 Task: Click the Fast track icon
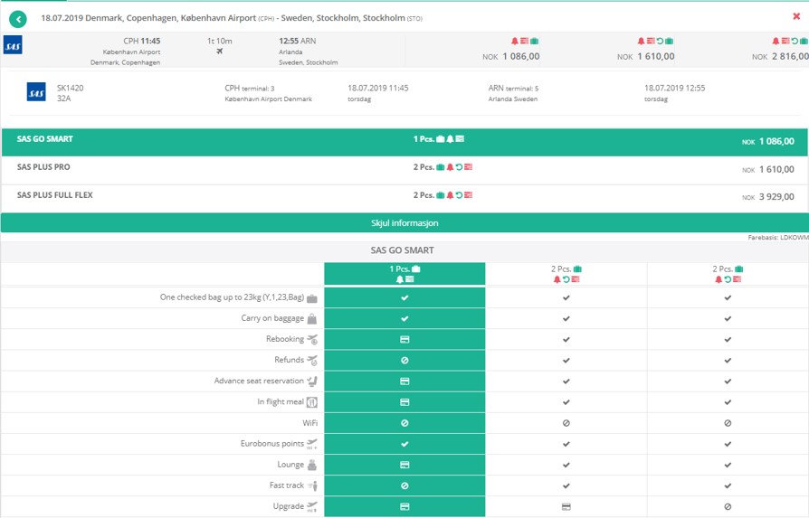pos(313,485)
